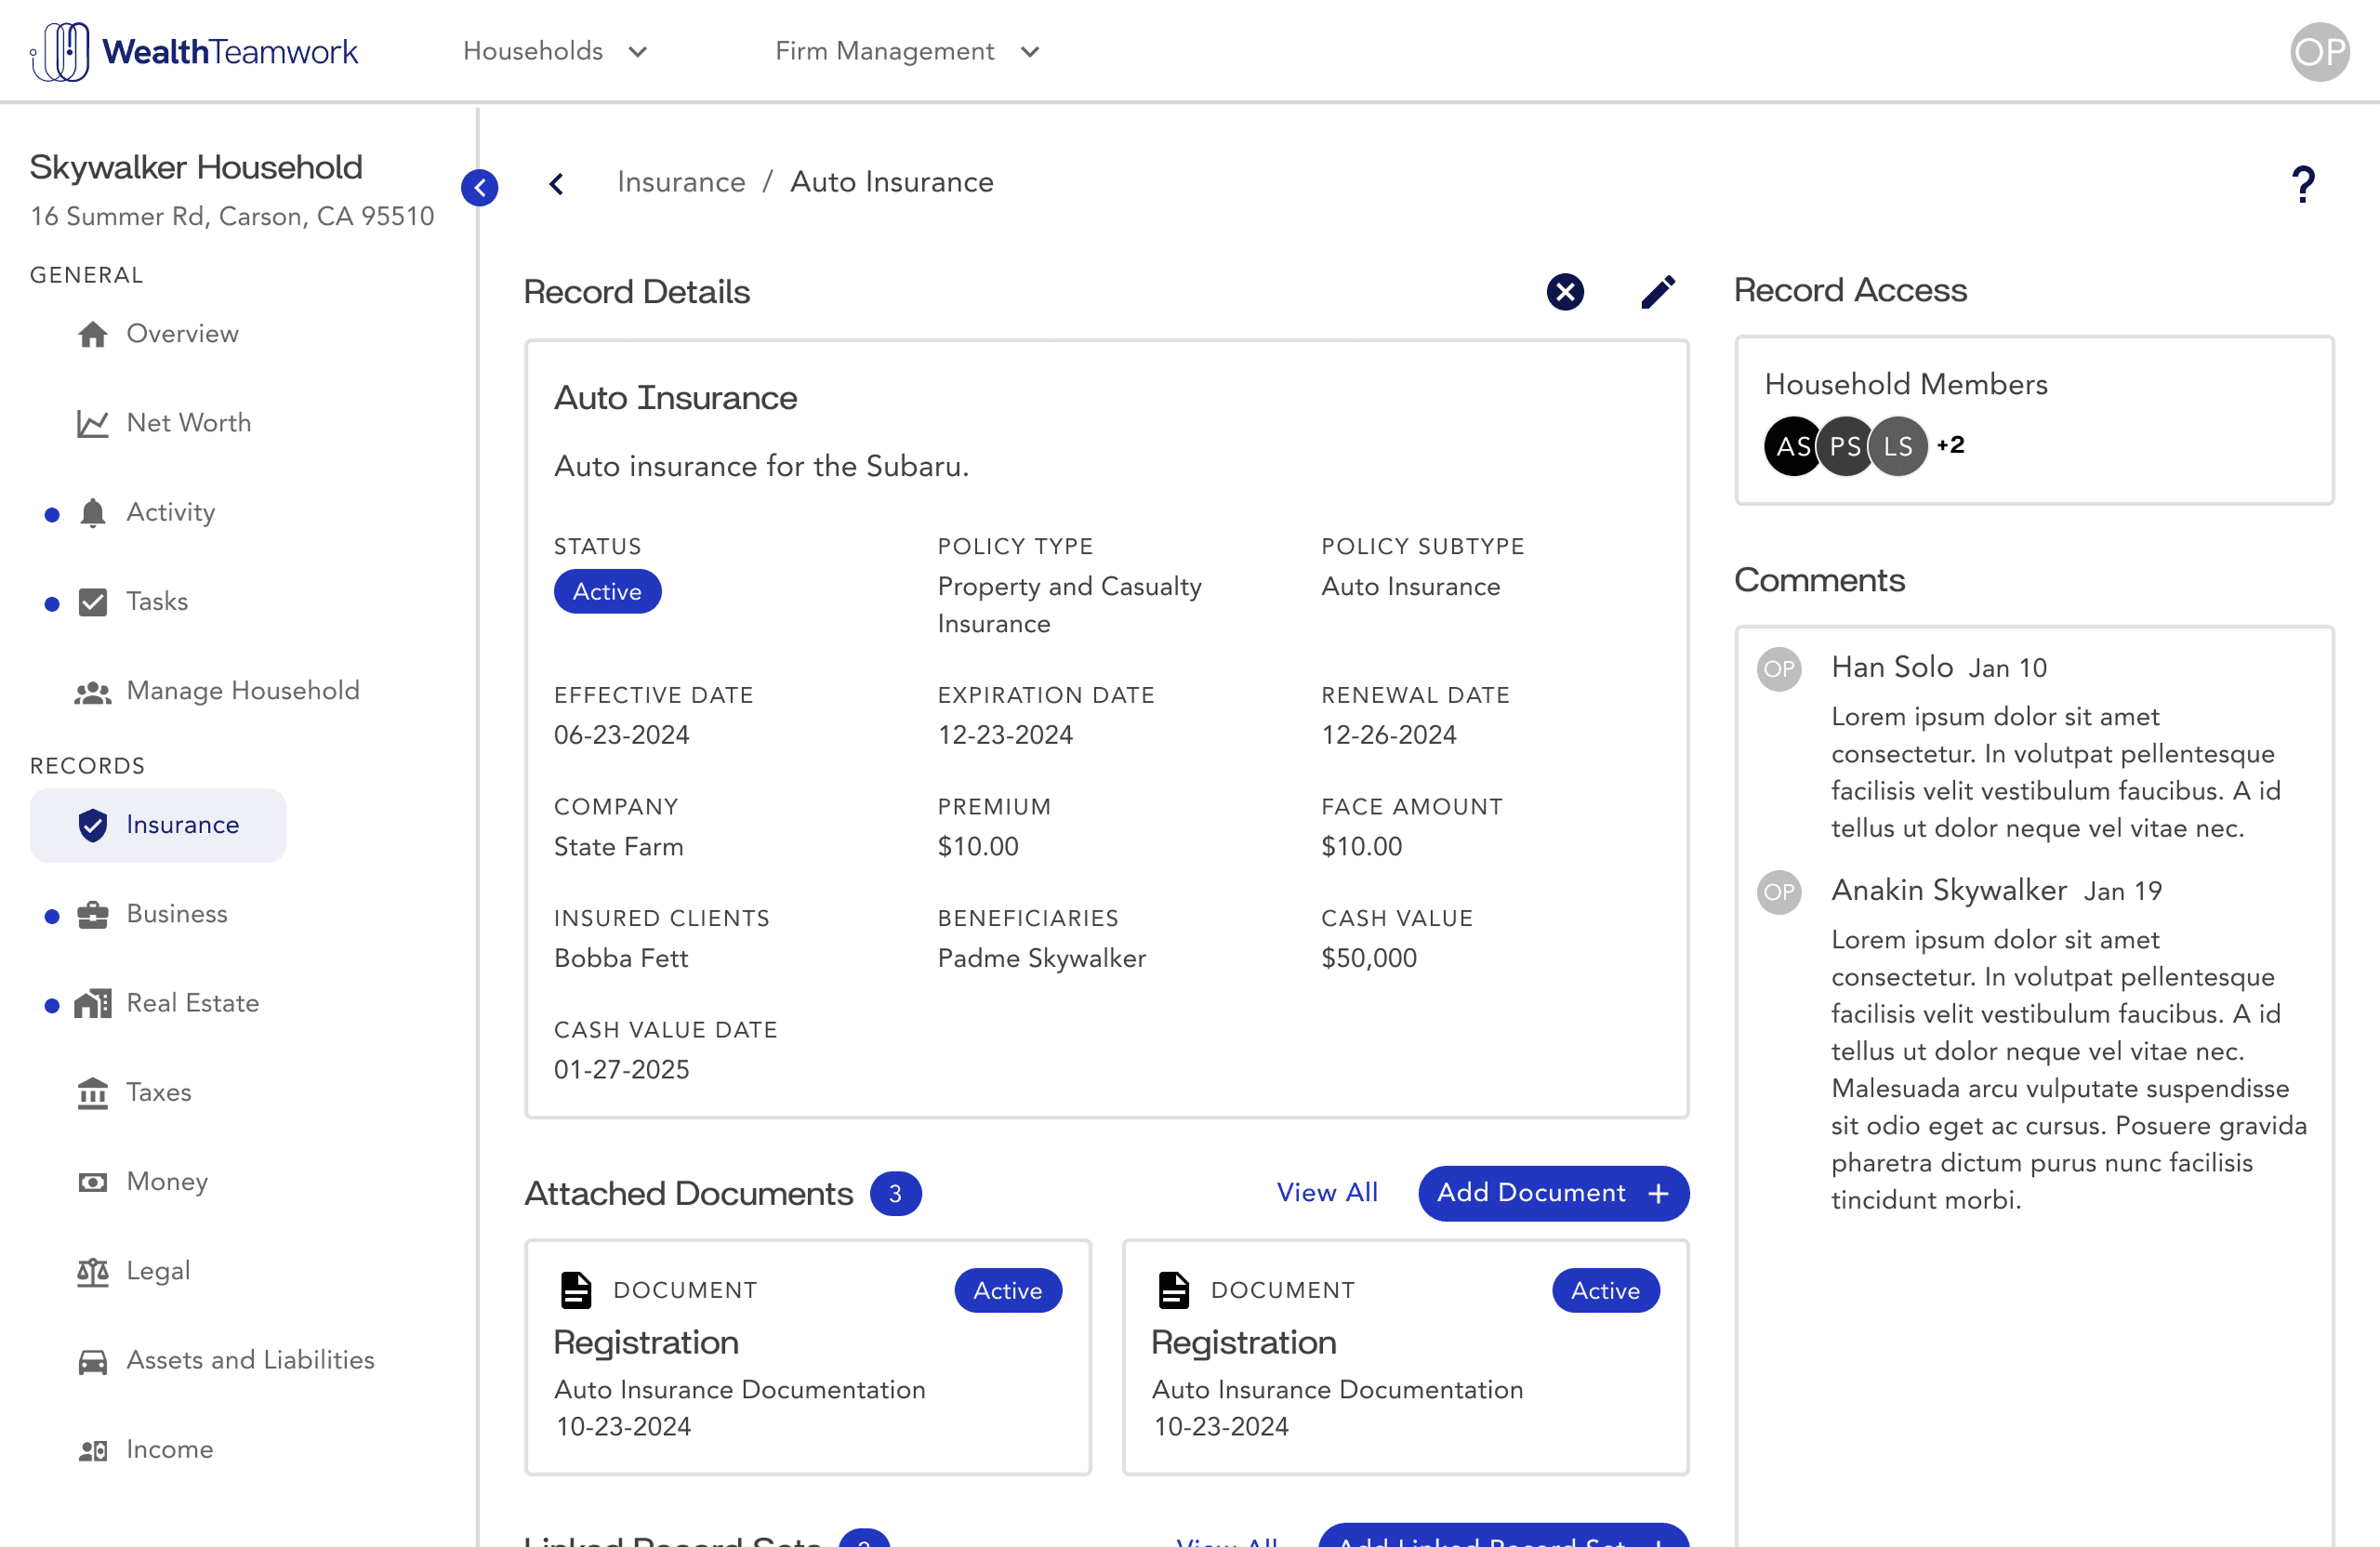
Task: Go back using the breadcrumb back arrow
Action: (x=557, y=183)
